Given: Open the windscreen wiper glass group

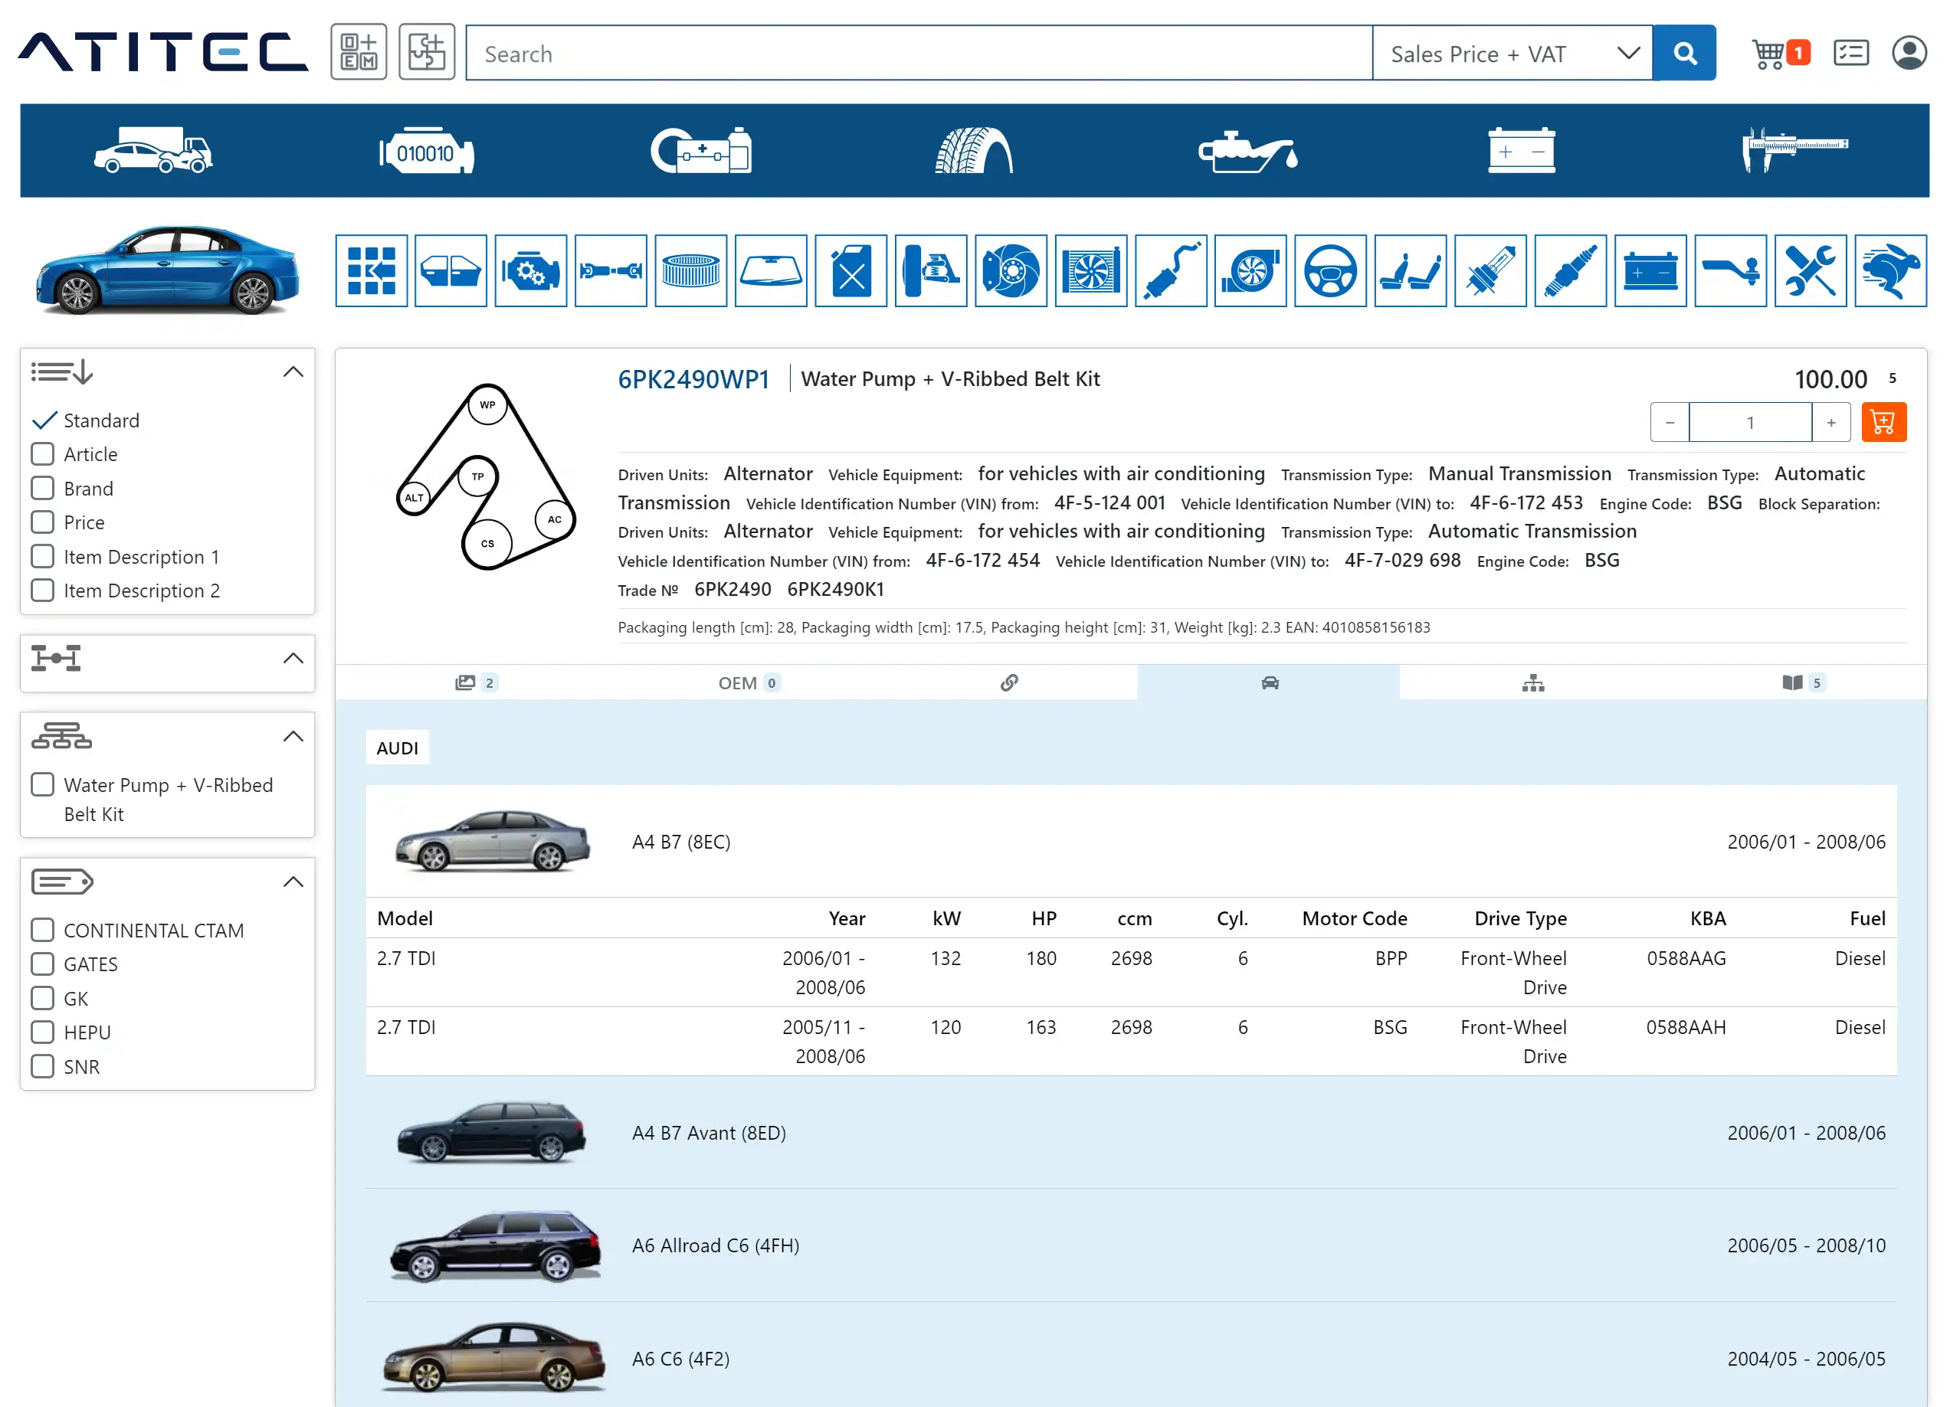Looking at the screenshot, I should [770, 270].
